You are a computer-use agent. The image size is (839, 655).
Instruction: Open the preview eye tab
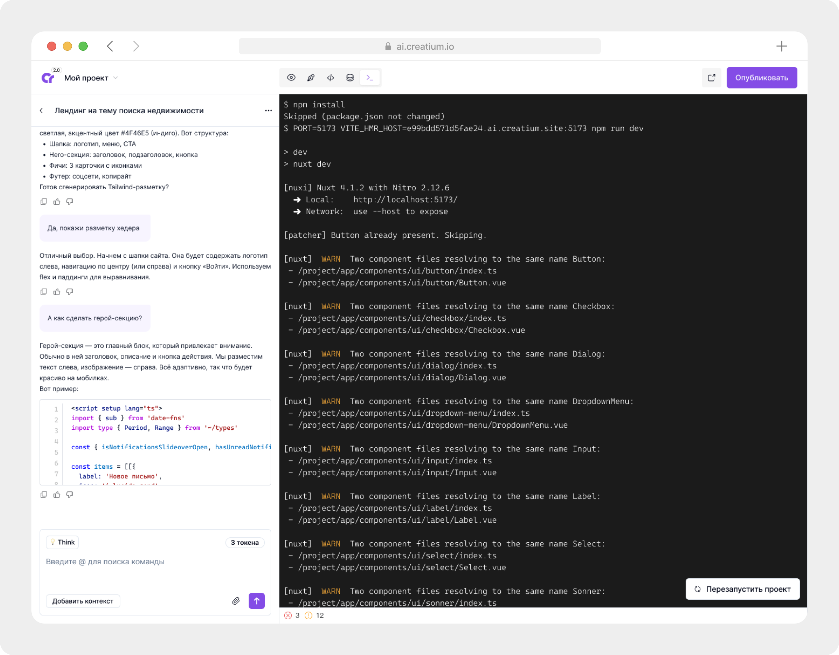click(x=291, y=78)
